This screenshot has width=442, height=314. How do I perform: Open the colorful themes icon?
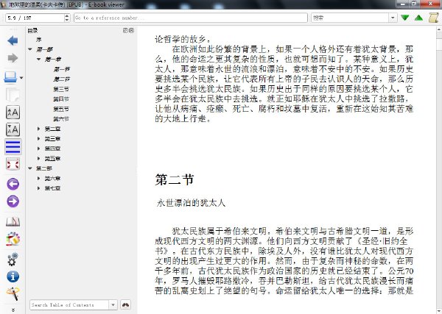tap(13, 239)
